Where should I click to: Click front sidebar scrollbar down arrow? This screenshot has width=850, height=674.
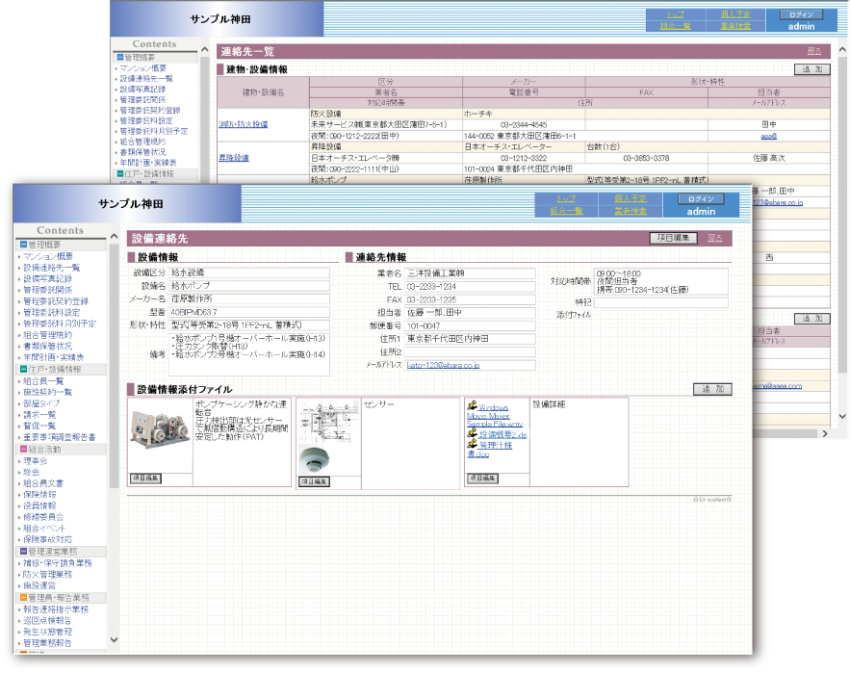[x=114, y=640]
